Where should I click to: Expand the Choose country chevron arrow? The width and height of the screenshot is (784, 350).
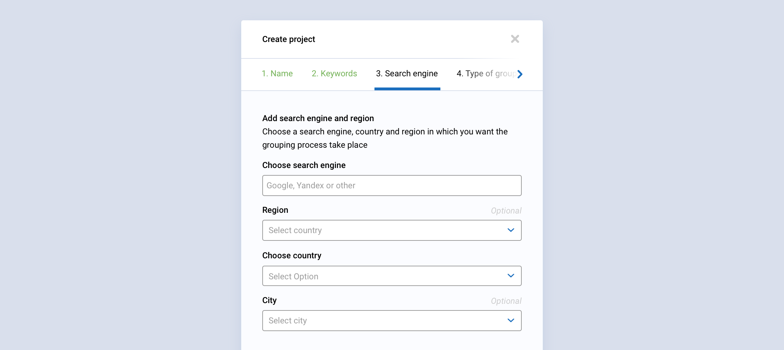click(x=511, y=275)
